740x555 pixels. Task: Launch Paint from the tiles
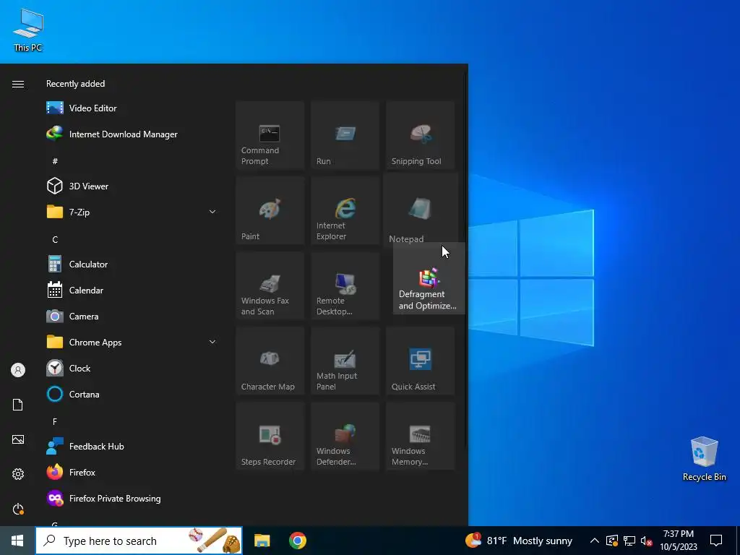click(270, 210)
